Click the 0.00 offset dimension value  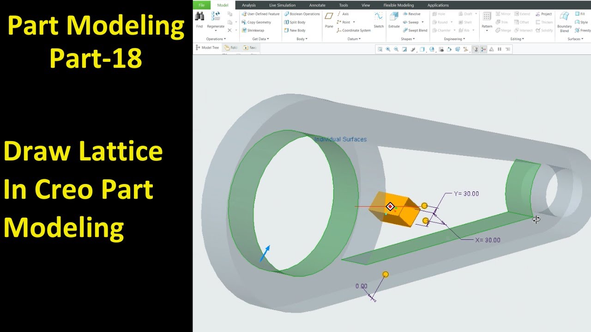point(362,286)
